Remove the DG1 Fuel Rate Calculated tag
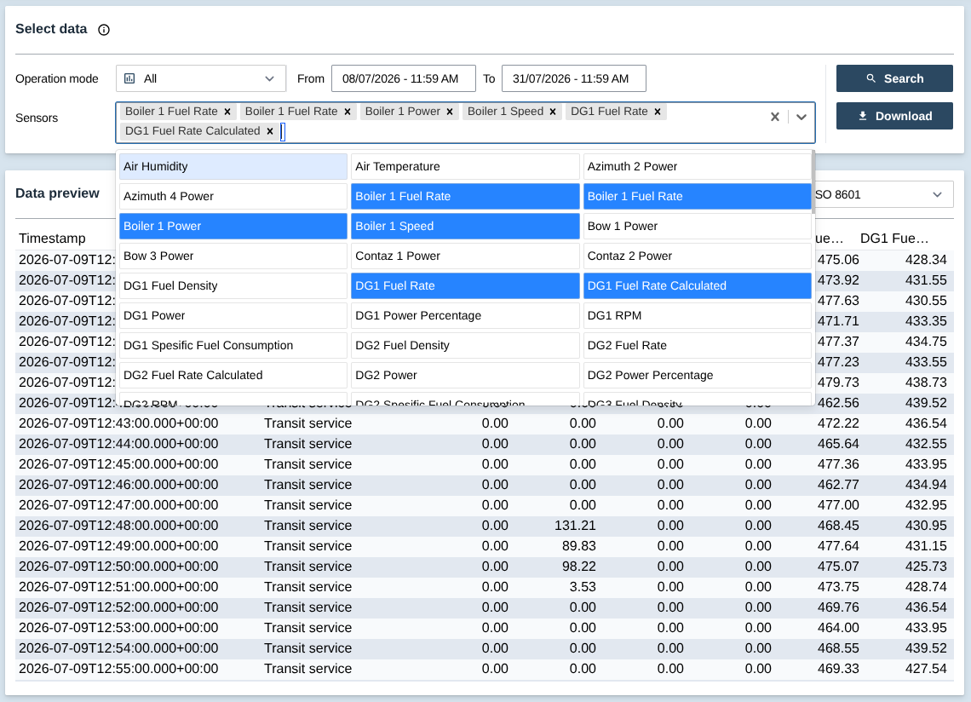 click(x=269, y=131)
